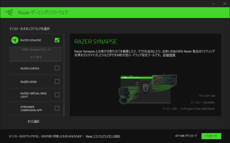Image resolution: width=230 pixels, height=143 pixels.
Task: Click the software list scrollbar
Action: click(x=64, y=75)
